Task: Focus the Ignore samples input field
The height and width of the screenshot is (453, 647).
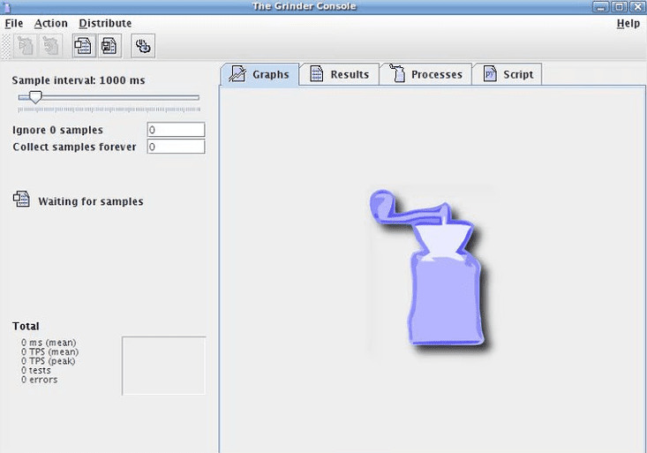Action: (x=176, y=130)
